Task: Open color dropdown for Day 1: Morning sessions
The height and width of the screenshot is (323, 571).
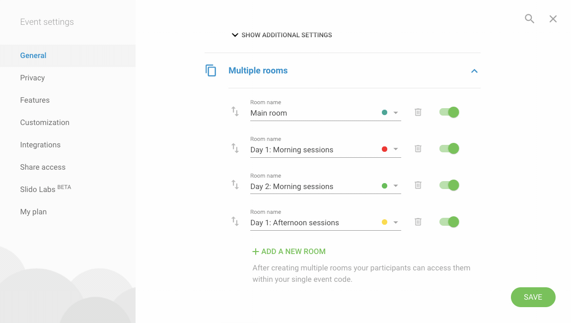Action: [395, 149]
